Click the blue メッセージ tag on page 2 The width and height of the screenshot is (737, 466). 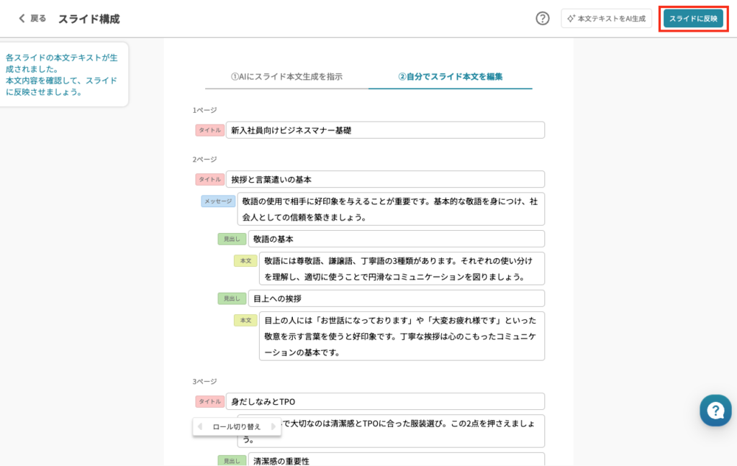(x=218, y=201)
